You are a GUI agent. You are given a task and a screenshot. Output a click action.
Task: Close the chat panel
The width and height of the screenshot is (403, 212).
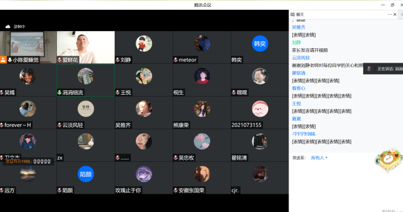(395, 14)
